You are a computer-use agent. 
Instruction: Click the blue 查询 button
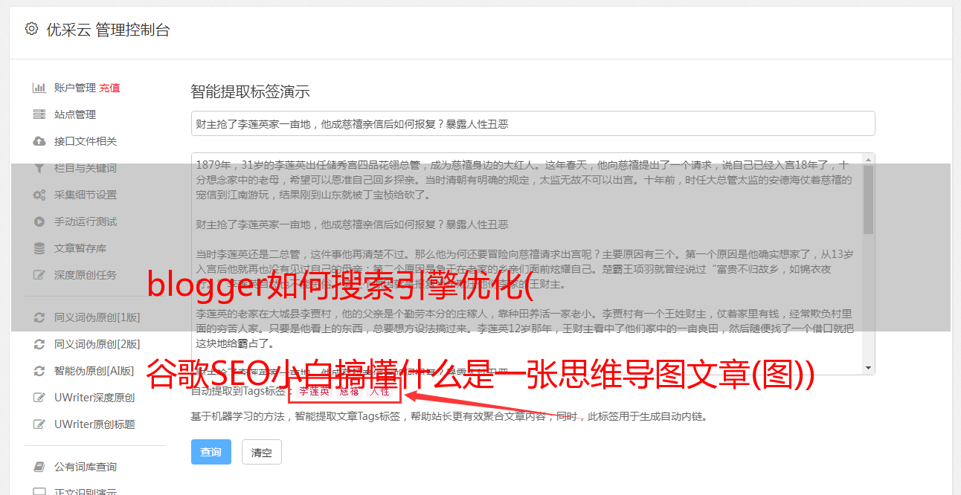211,452
